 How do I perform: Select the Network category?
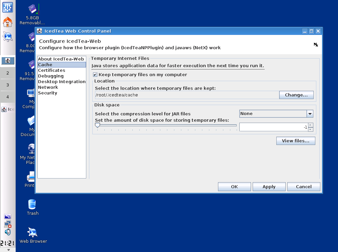pyautogui.click(x=62, y=87)
